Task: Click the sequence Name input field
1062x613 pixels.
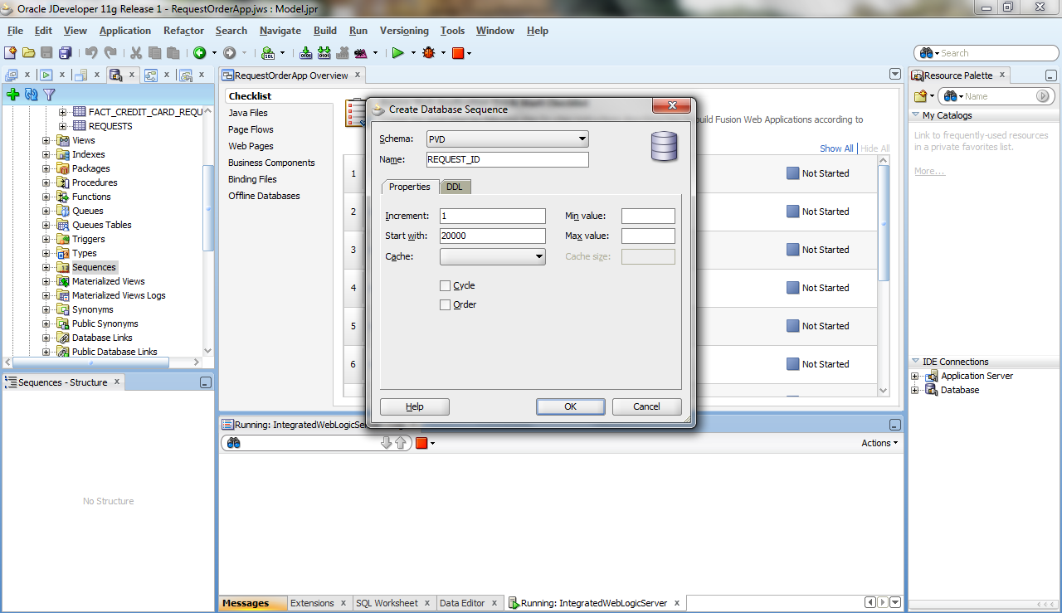Action: [508, 159]
